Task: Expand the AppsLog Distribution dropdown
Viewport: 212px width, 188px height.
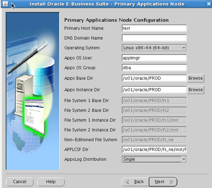Action: (154, 159)
